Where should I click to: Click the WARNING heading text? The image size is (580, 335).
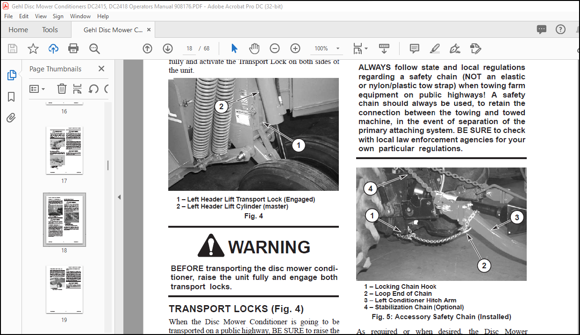(269, 247)
